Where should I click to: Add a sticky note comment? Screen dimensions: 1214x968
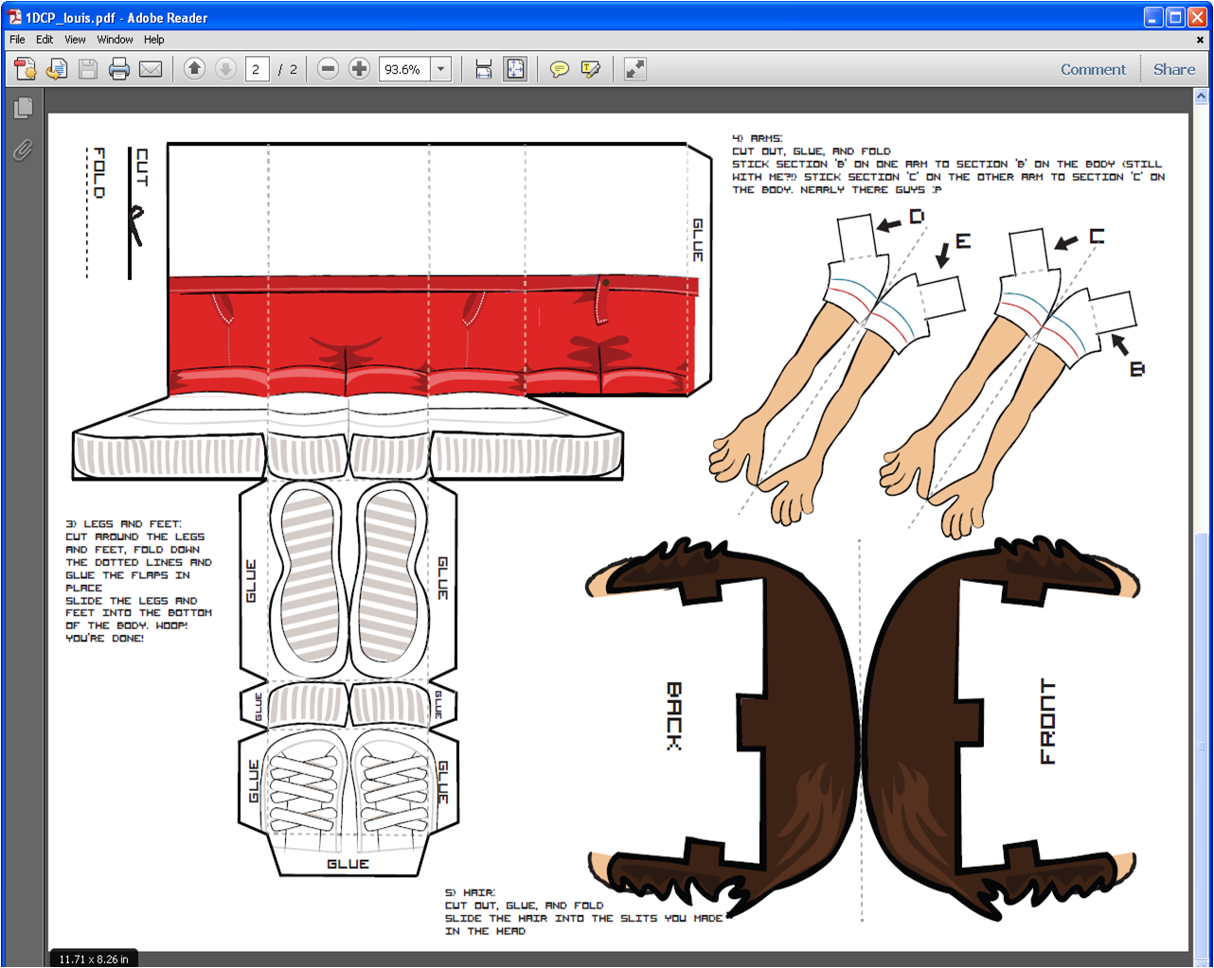[560, 69]
